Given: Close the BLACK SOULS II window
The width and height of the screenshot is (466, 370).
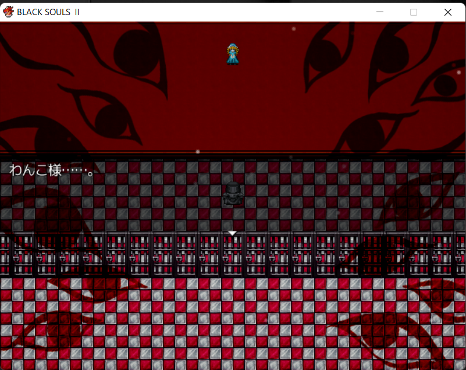Looking at the screenshot, I should click(x=448, y=12).
